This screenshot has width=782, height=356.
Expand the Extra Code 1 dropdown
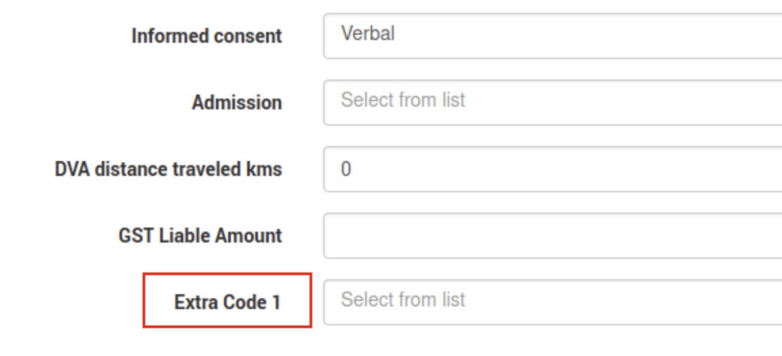coord(551,302)
